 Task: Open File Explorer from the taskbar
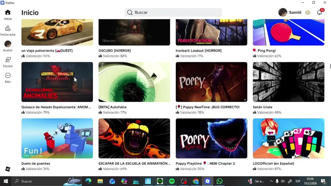[100, 181]
